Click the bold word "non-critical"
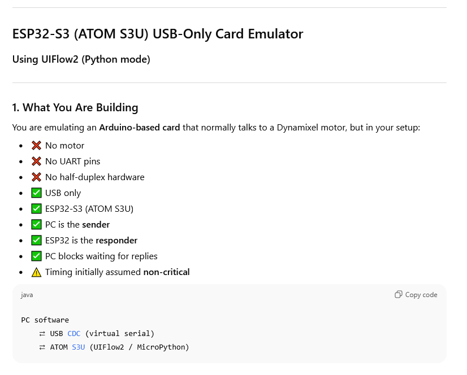 (x=166, y=272)
